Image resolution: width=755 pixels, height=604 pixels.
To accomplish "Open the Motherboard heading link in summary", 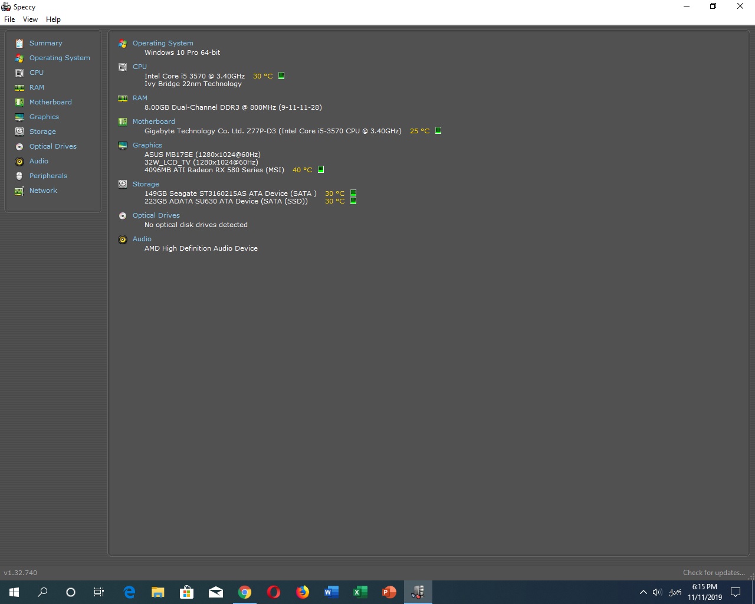I will (153, 122).
